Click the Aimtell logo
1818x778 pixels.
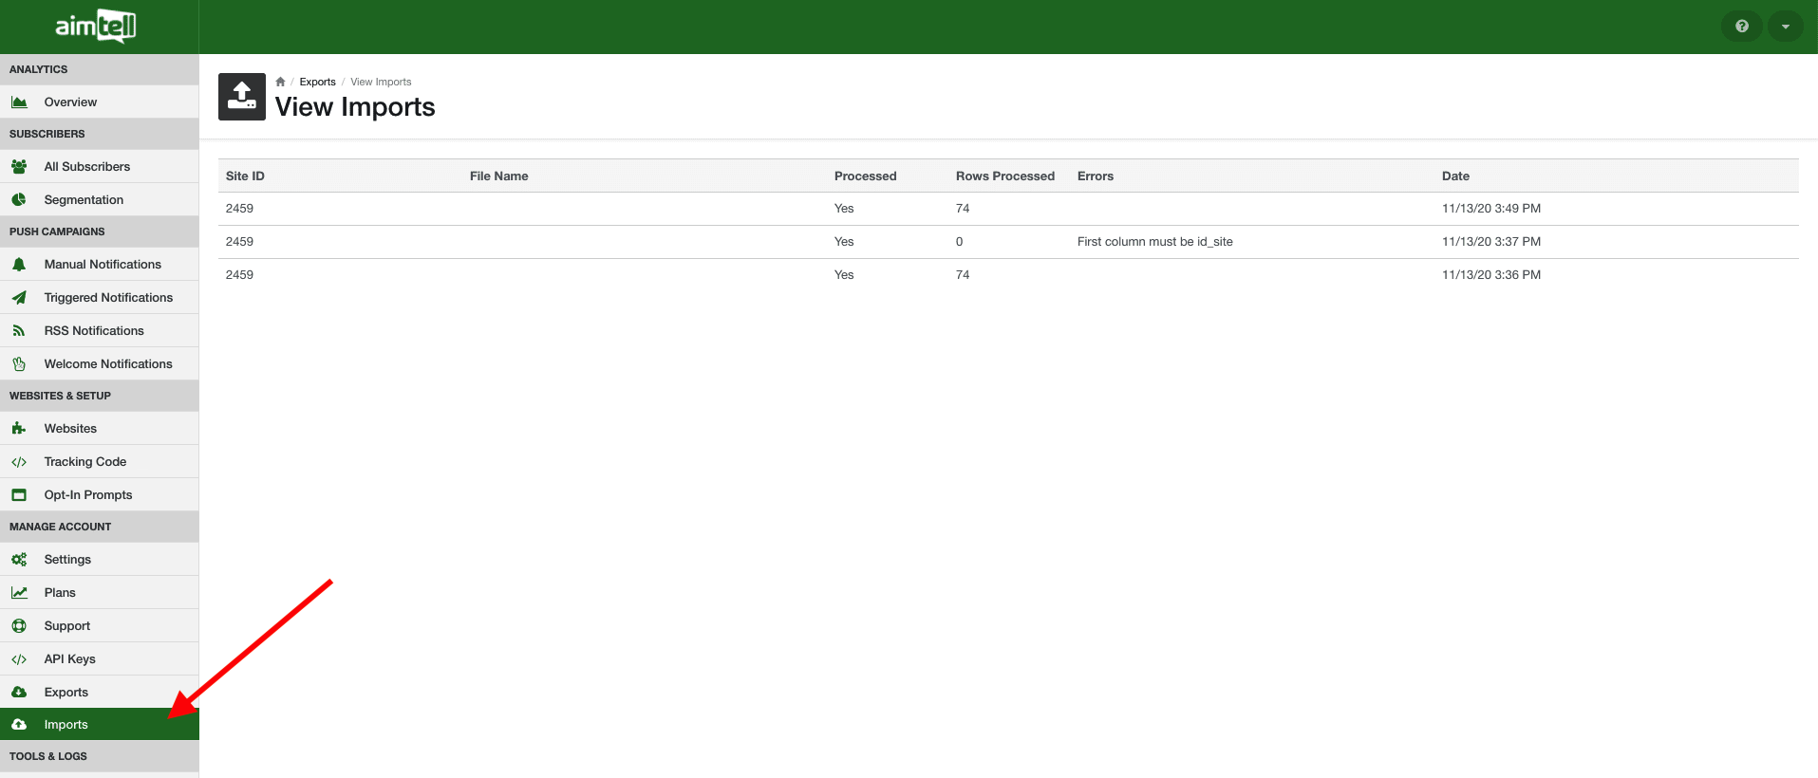pos(96,27)
